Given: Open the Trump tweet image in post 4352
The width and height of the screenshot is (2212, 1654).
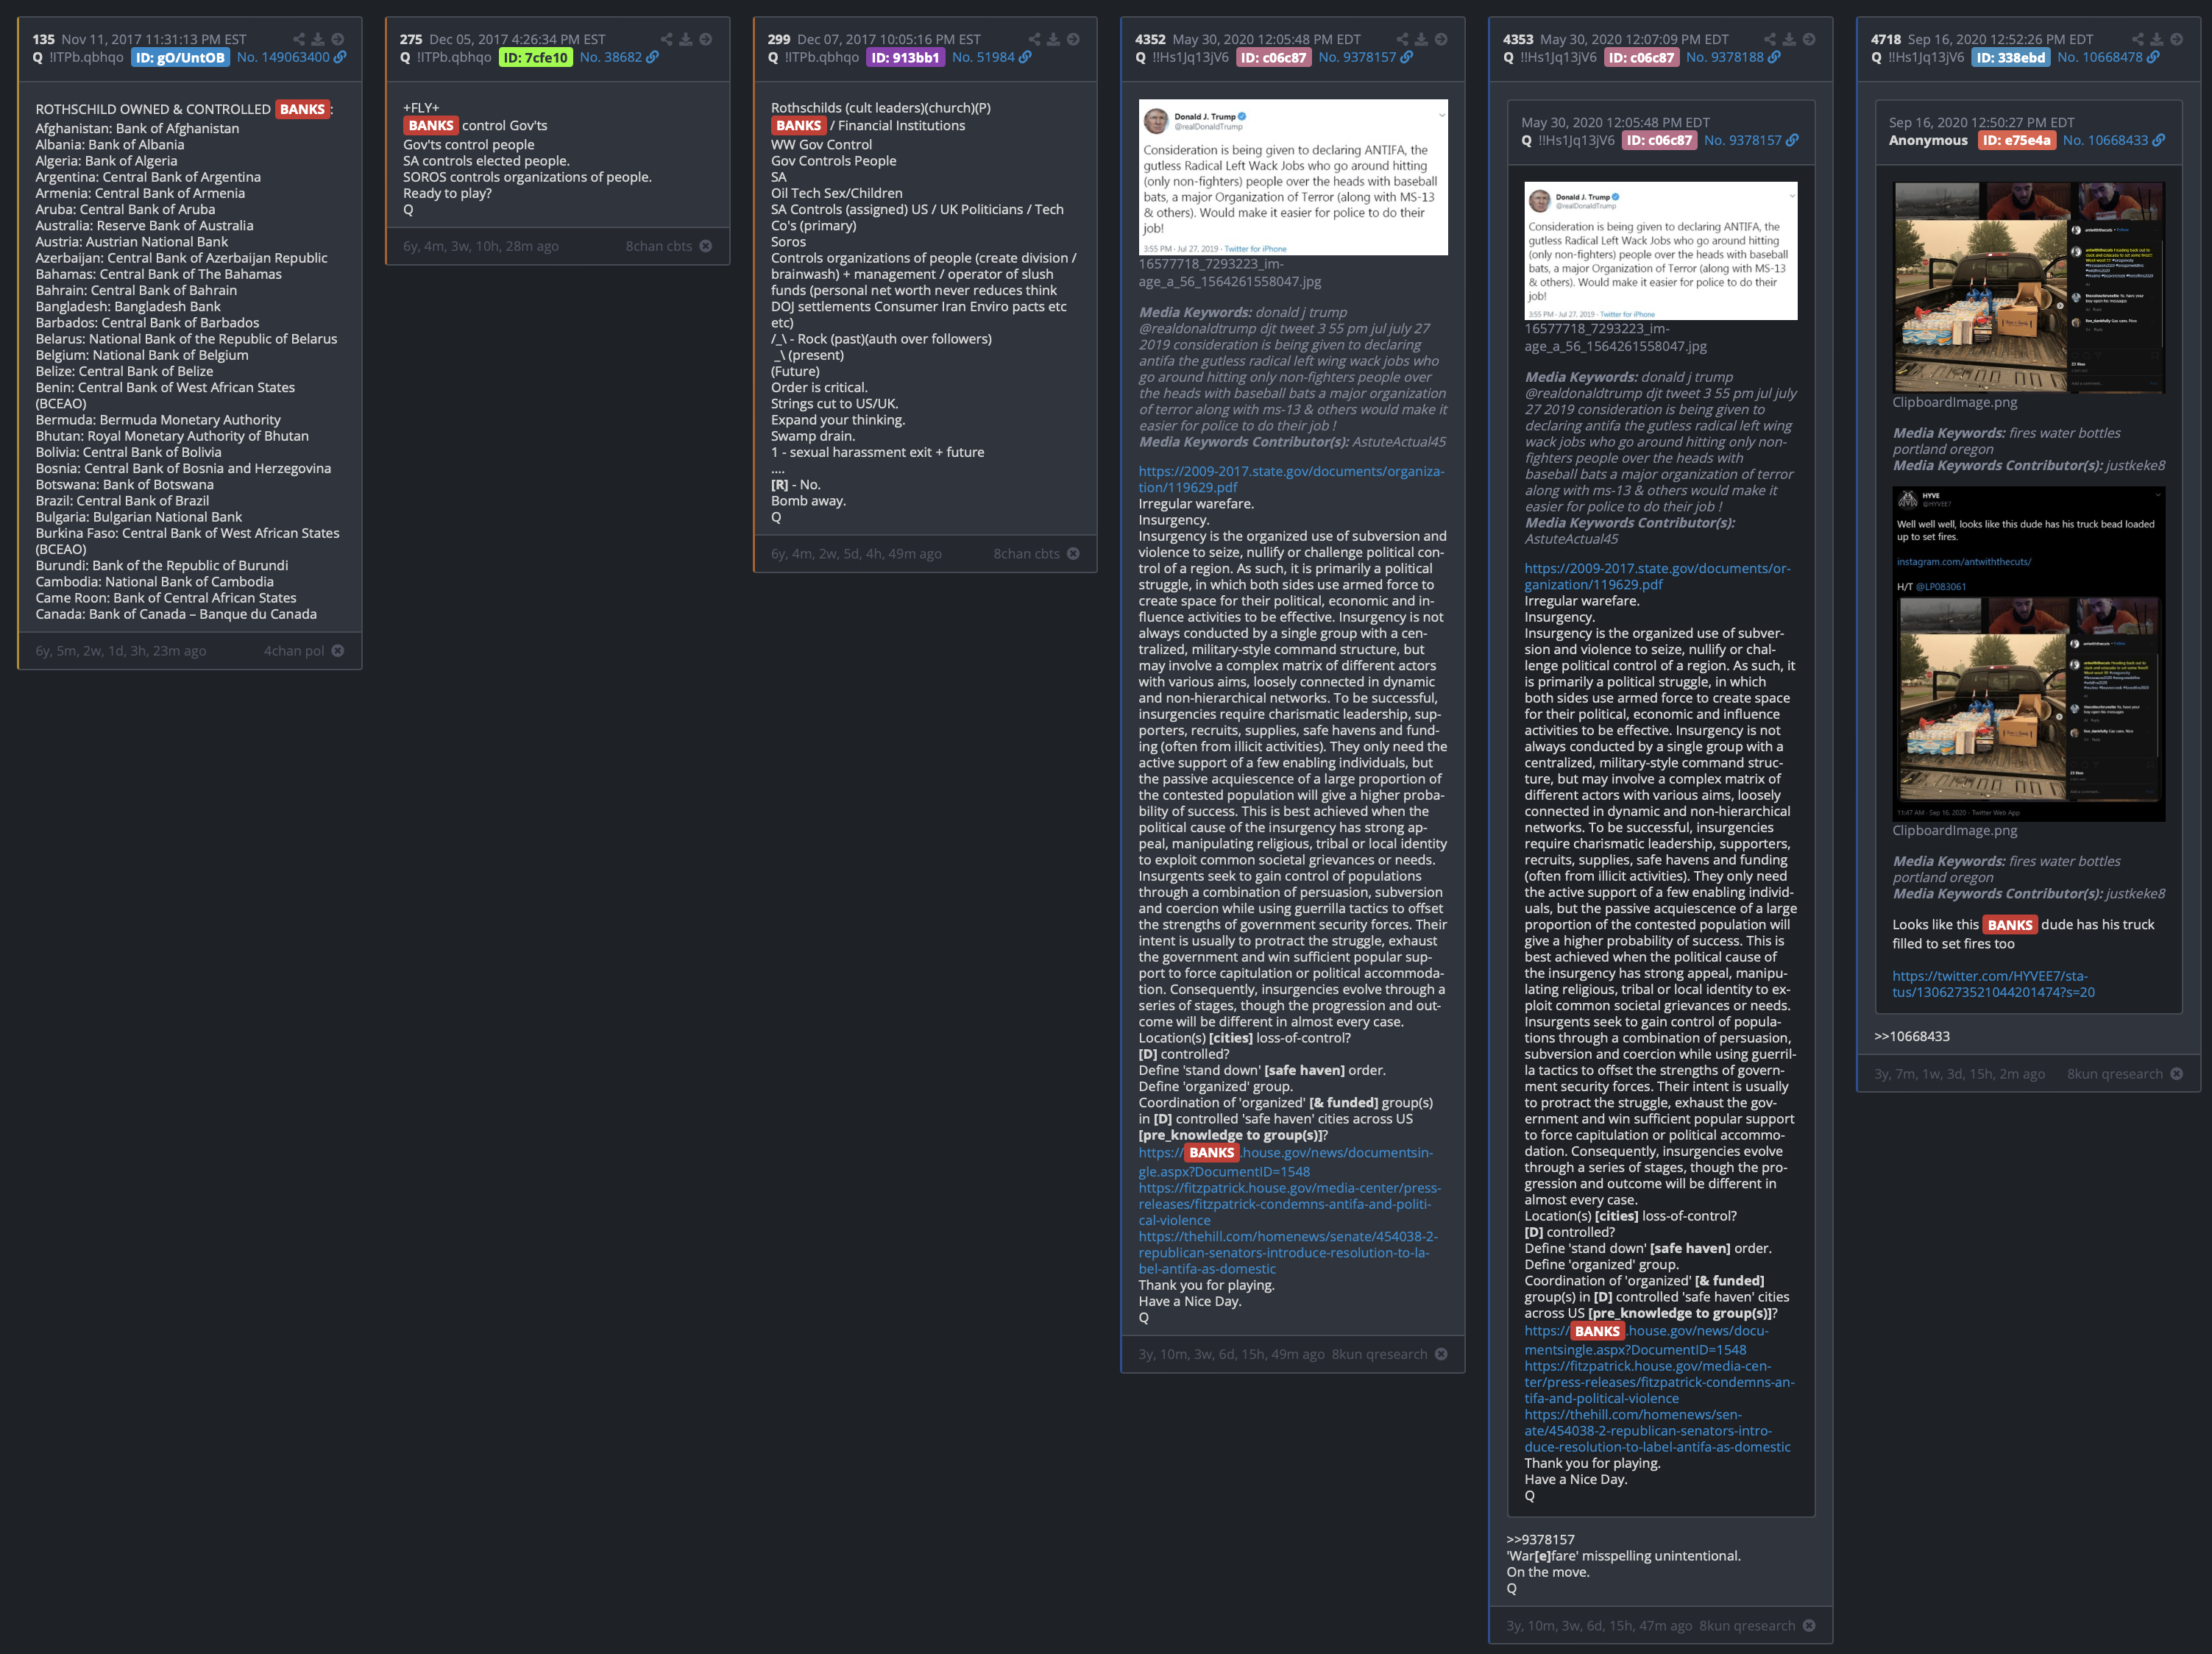Looking at the screenshot, I should pos(1293,177).
